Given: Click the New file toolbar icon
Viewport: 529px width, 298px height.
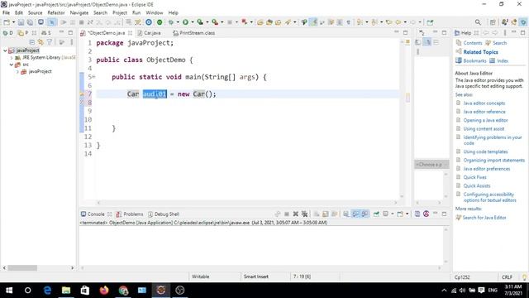Looking at the screenshot, I should [7, 22].
